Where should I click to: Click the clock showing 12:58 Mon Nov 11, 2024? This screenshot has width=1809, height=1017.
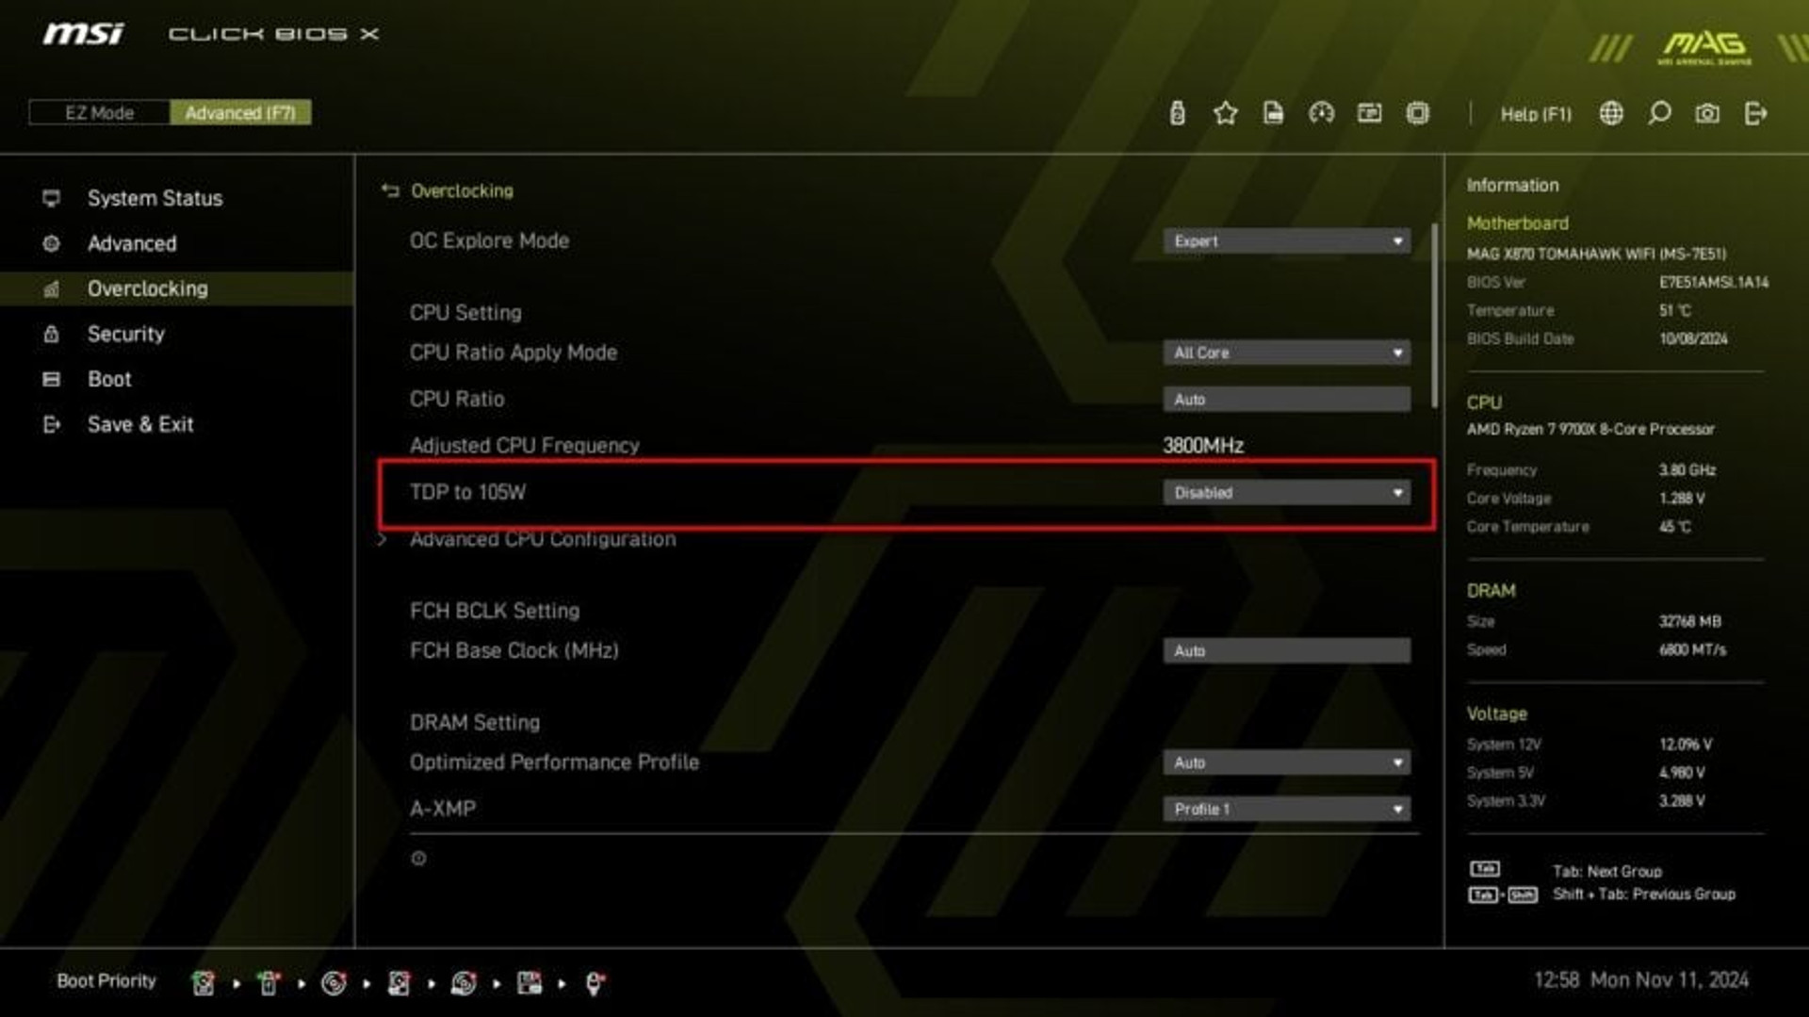(x=1640, y=980)
